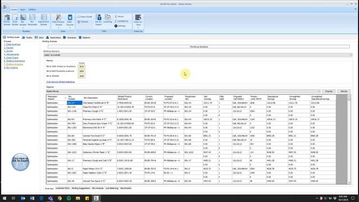The width and height of the screenshot is (359, 202).
Task: Click the SKU Description column header
Action: tap(99, 98)
